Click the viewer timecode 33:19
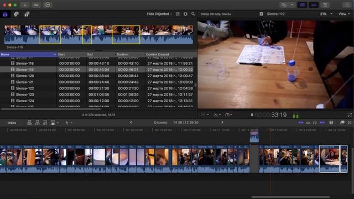 click(x=279, y=115)
